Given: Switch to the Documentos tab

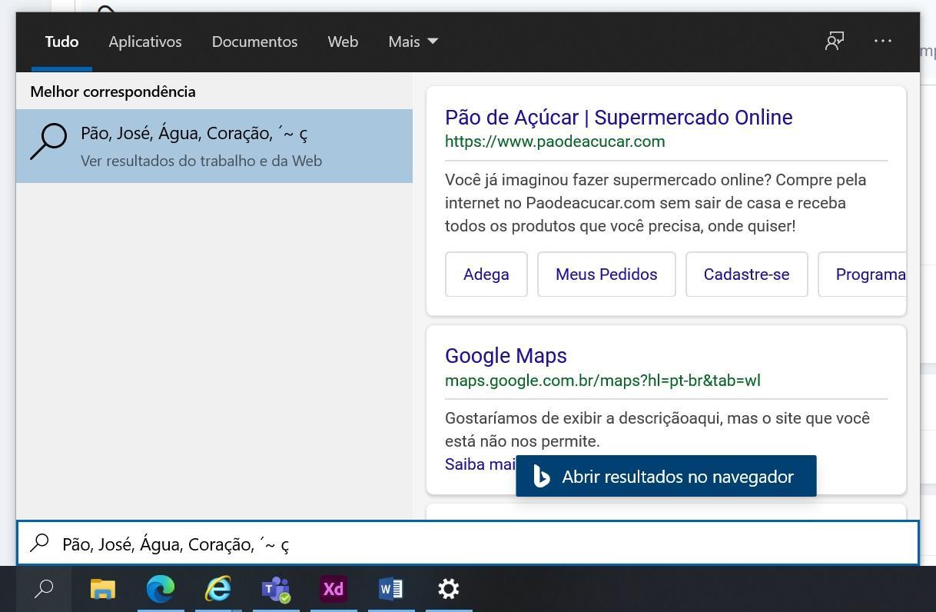Looking at the screenshot, I should (254, 42).
